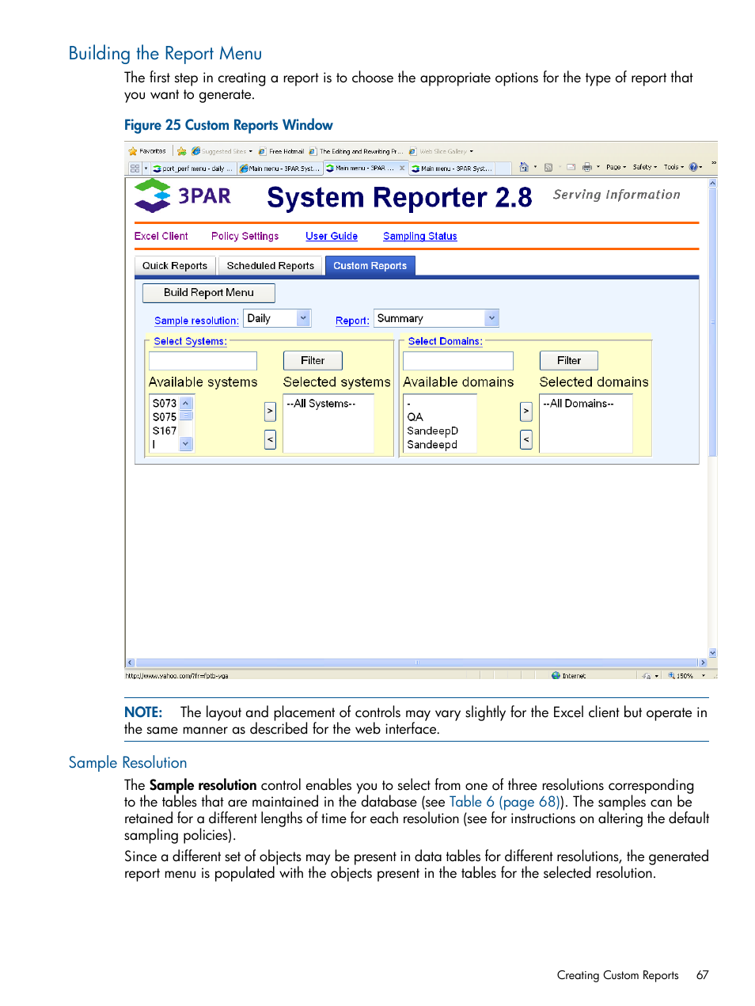Click the horizontal scrollbar right arrow
Screen dimensions: 755x1006
pyautogui.click(x=702, y=662)
